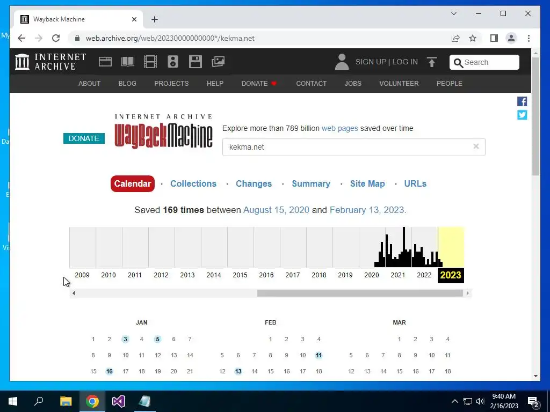Open the VOLUNTEER menu item
The image size is (550, 412).
click(x=399, y=83)
